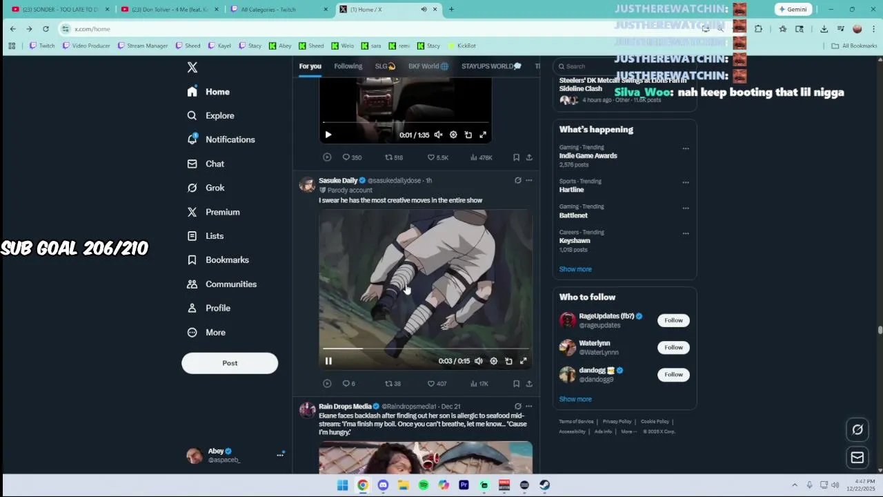The width and height of the screenshot is (883, 497).
Task: Repost the Sasuke Daily post
Action: [x=393, y=384]
